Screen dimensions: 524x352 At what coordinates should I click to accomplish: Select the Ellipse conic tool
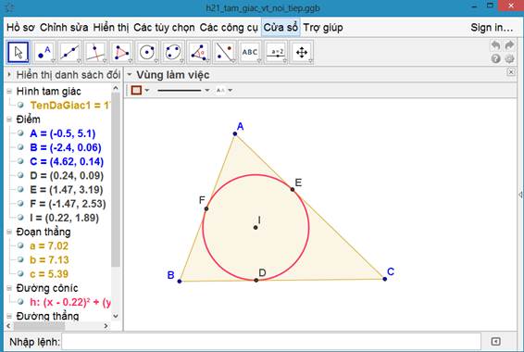(173, 52)
